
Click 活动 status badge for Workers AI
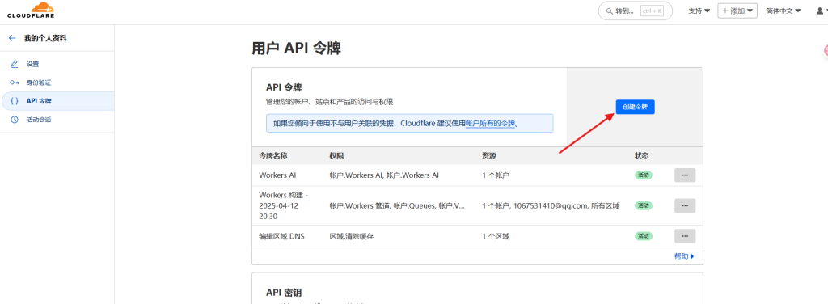(643, 175)
